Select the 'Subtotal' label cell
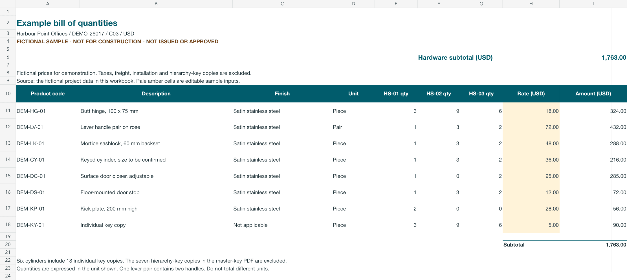Screen dimensions: 627x280 coord(531,245)
